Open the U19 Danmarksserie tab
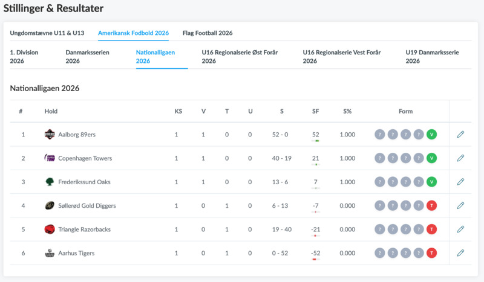This screenshot has height=282, width=484. coord(432,57)
